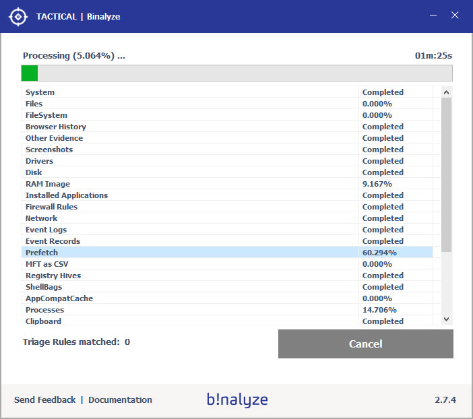Click the Binalyze crosshair logo icon

click(18, 17)
